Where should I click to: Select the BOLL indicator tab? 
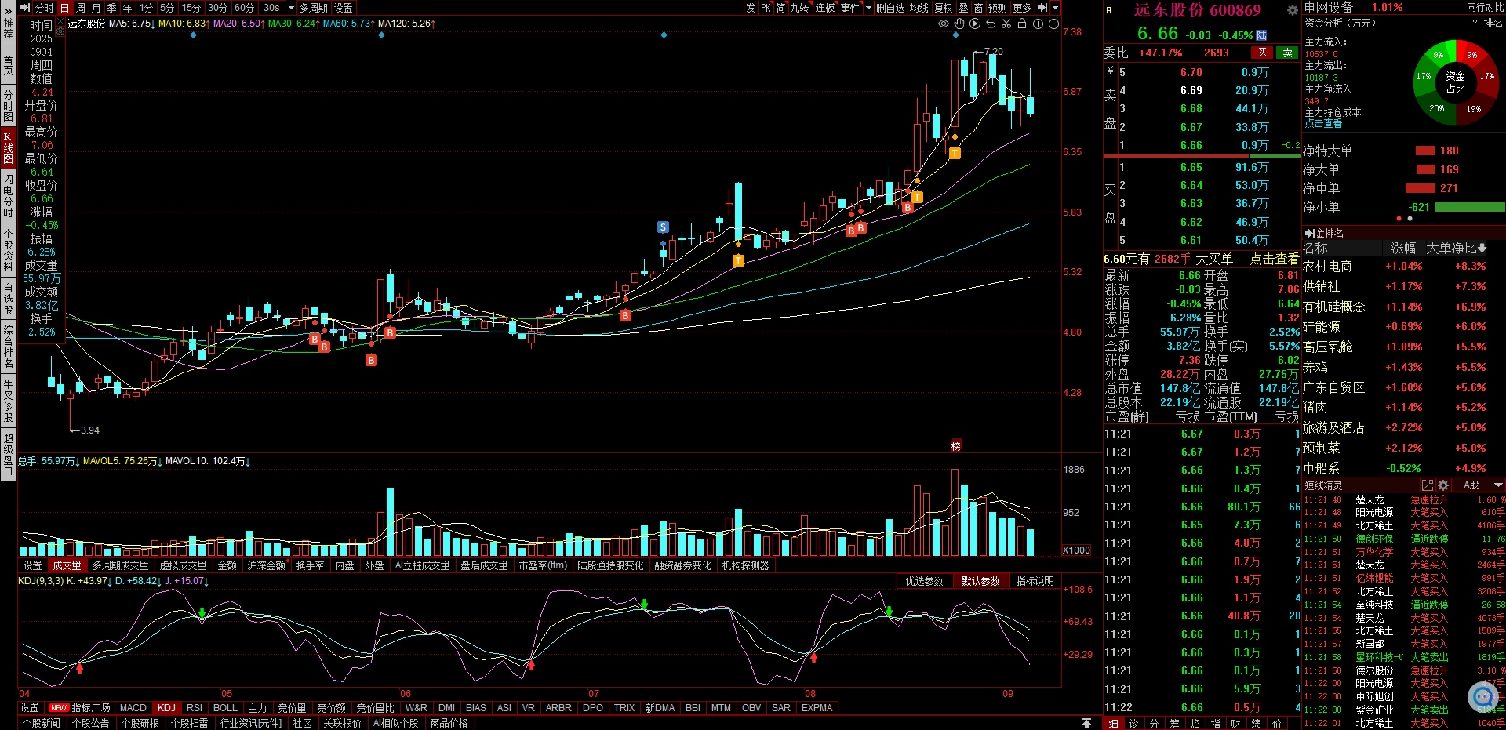[225, 708]
